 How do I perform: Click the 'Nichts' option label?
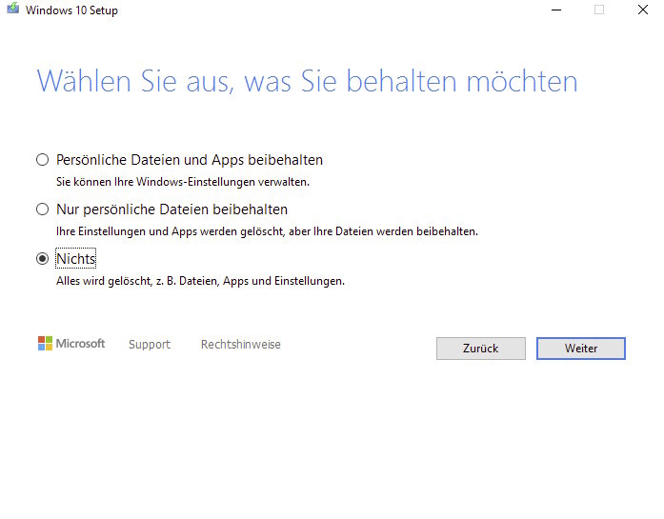click(76, 259)
